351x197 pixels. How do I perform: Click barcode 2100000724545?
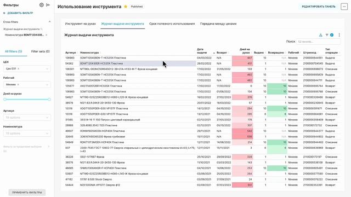pos(313,63)
